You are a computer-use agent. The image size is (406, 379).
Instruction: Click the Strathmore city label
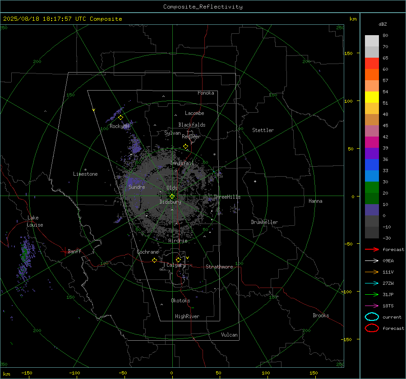pyautogui.click(x=219, y=267)
